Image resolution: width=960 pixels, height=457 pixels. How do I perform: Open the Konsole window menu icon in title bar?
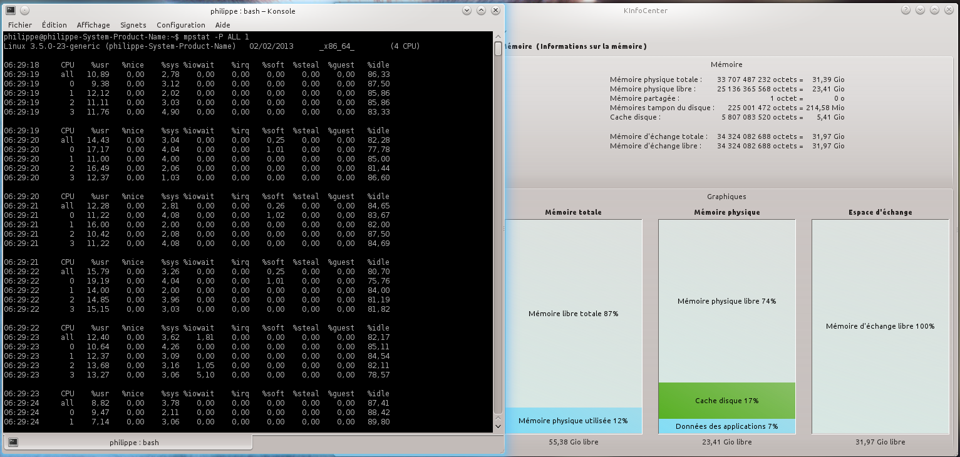[11, 11]
